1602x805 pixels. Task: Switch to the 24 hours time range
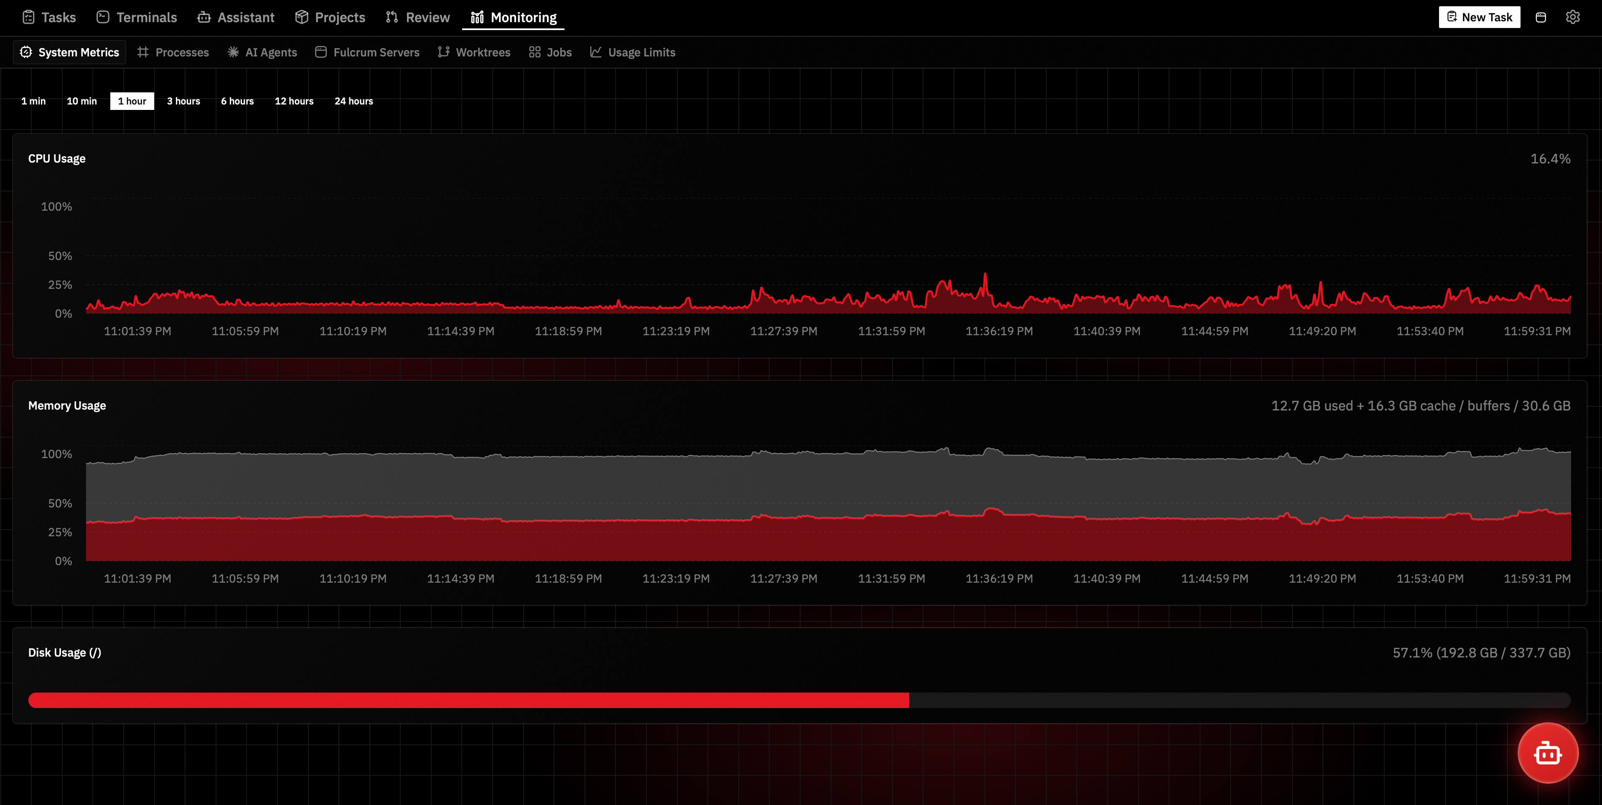click(354, 101)
